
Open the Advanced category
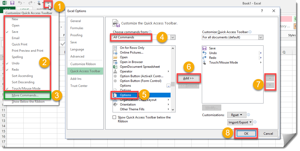point(77,56)
